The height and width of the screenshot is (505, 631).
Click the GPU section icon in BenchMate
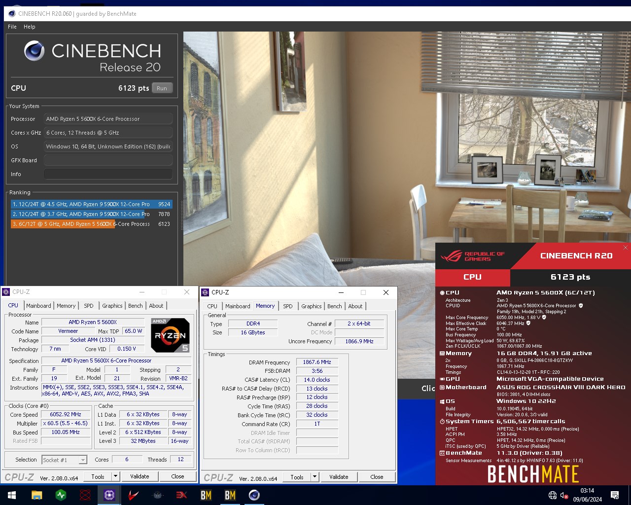click(442, 379)
